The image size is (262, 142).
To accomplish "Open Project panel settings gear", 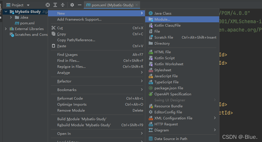I will (72, 5).
